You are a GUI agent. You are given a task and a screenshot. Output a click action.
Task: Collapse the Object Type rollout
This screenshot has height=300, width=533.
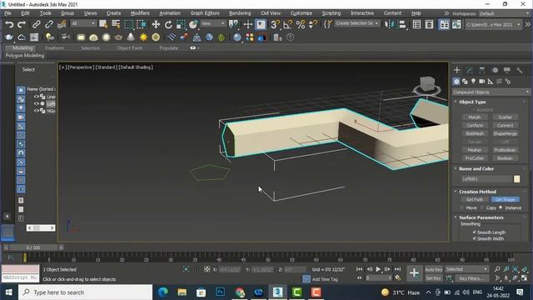point(472,102)
